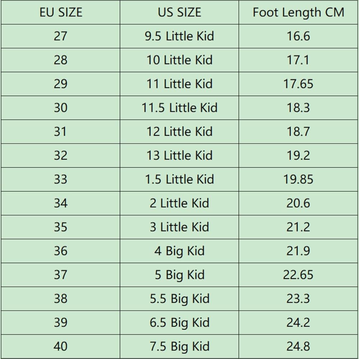Click the 24.8 foot length value
The image size is (359, 359).
(x=298, y=346)
